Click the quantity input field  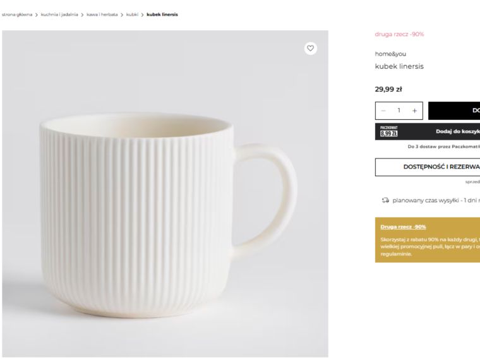tap(399, 111)
